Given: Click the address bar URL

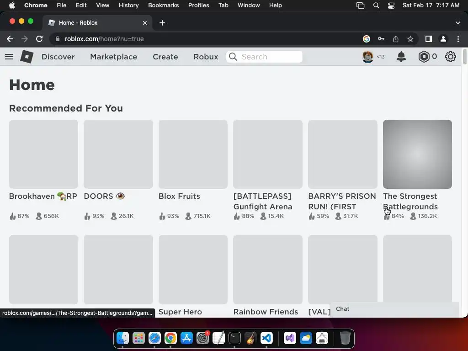Looking at the screenshot, I should coord(104,39).
